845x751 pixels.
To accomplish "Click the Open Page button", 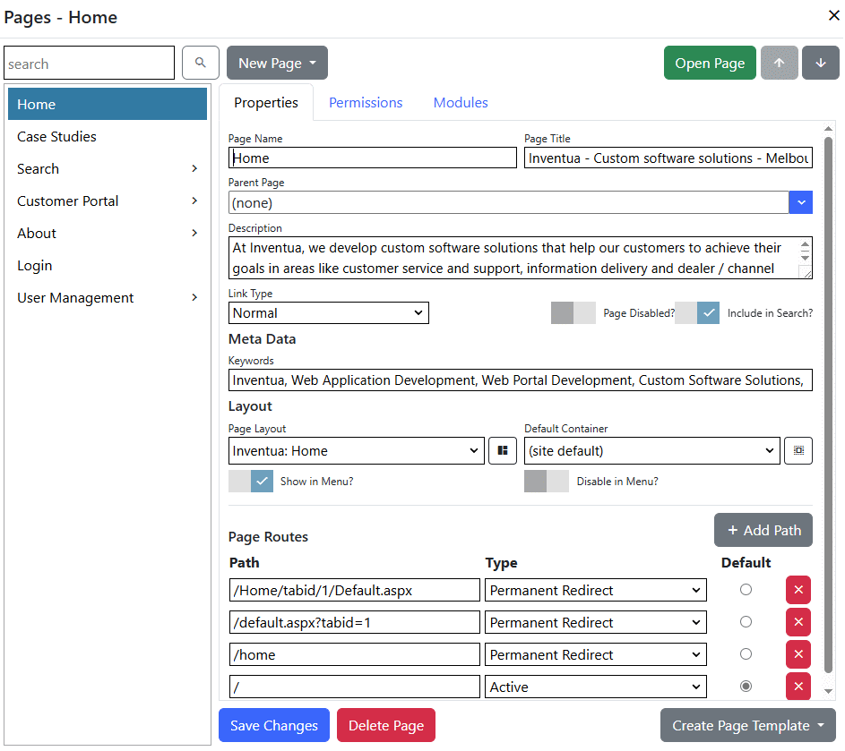I will tap(710, 63).
